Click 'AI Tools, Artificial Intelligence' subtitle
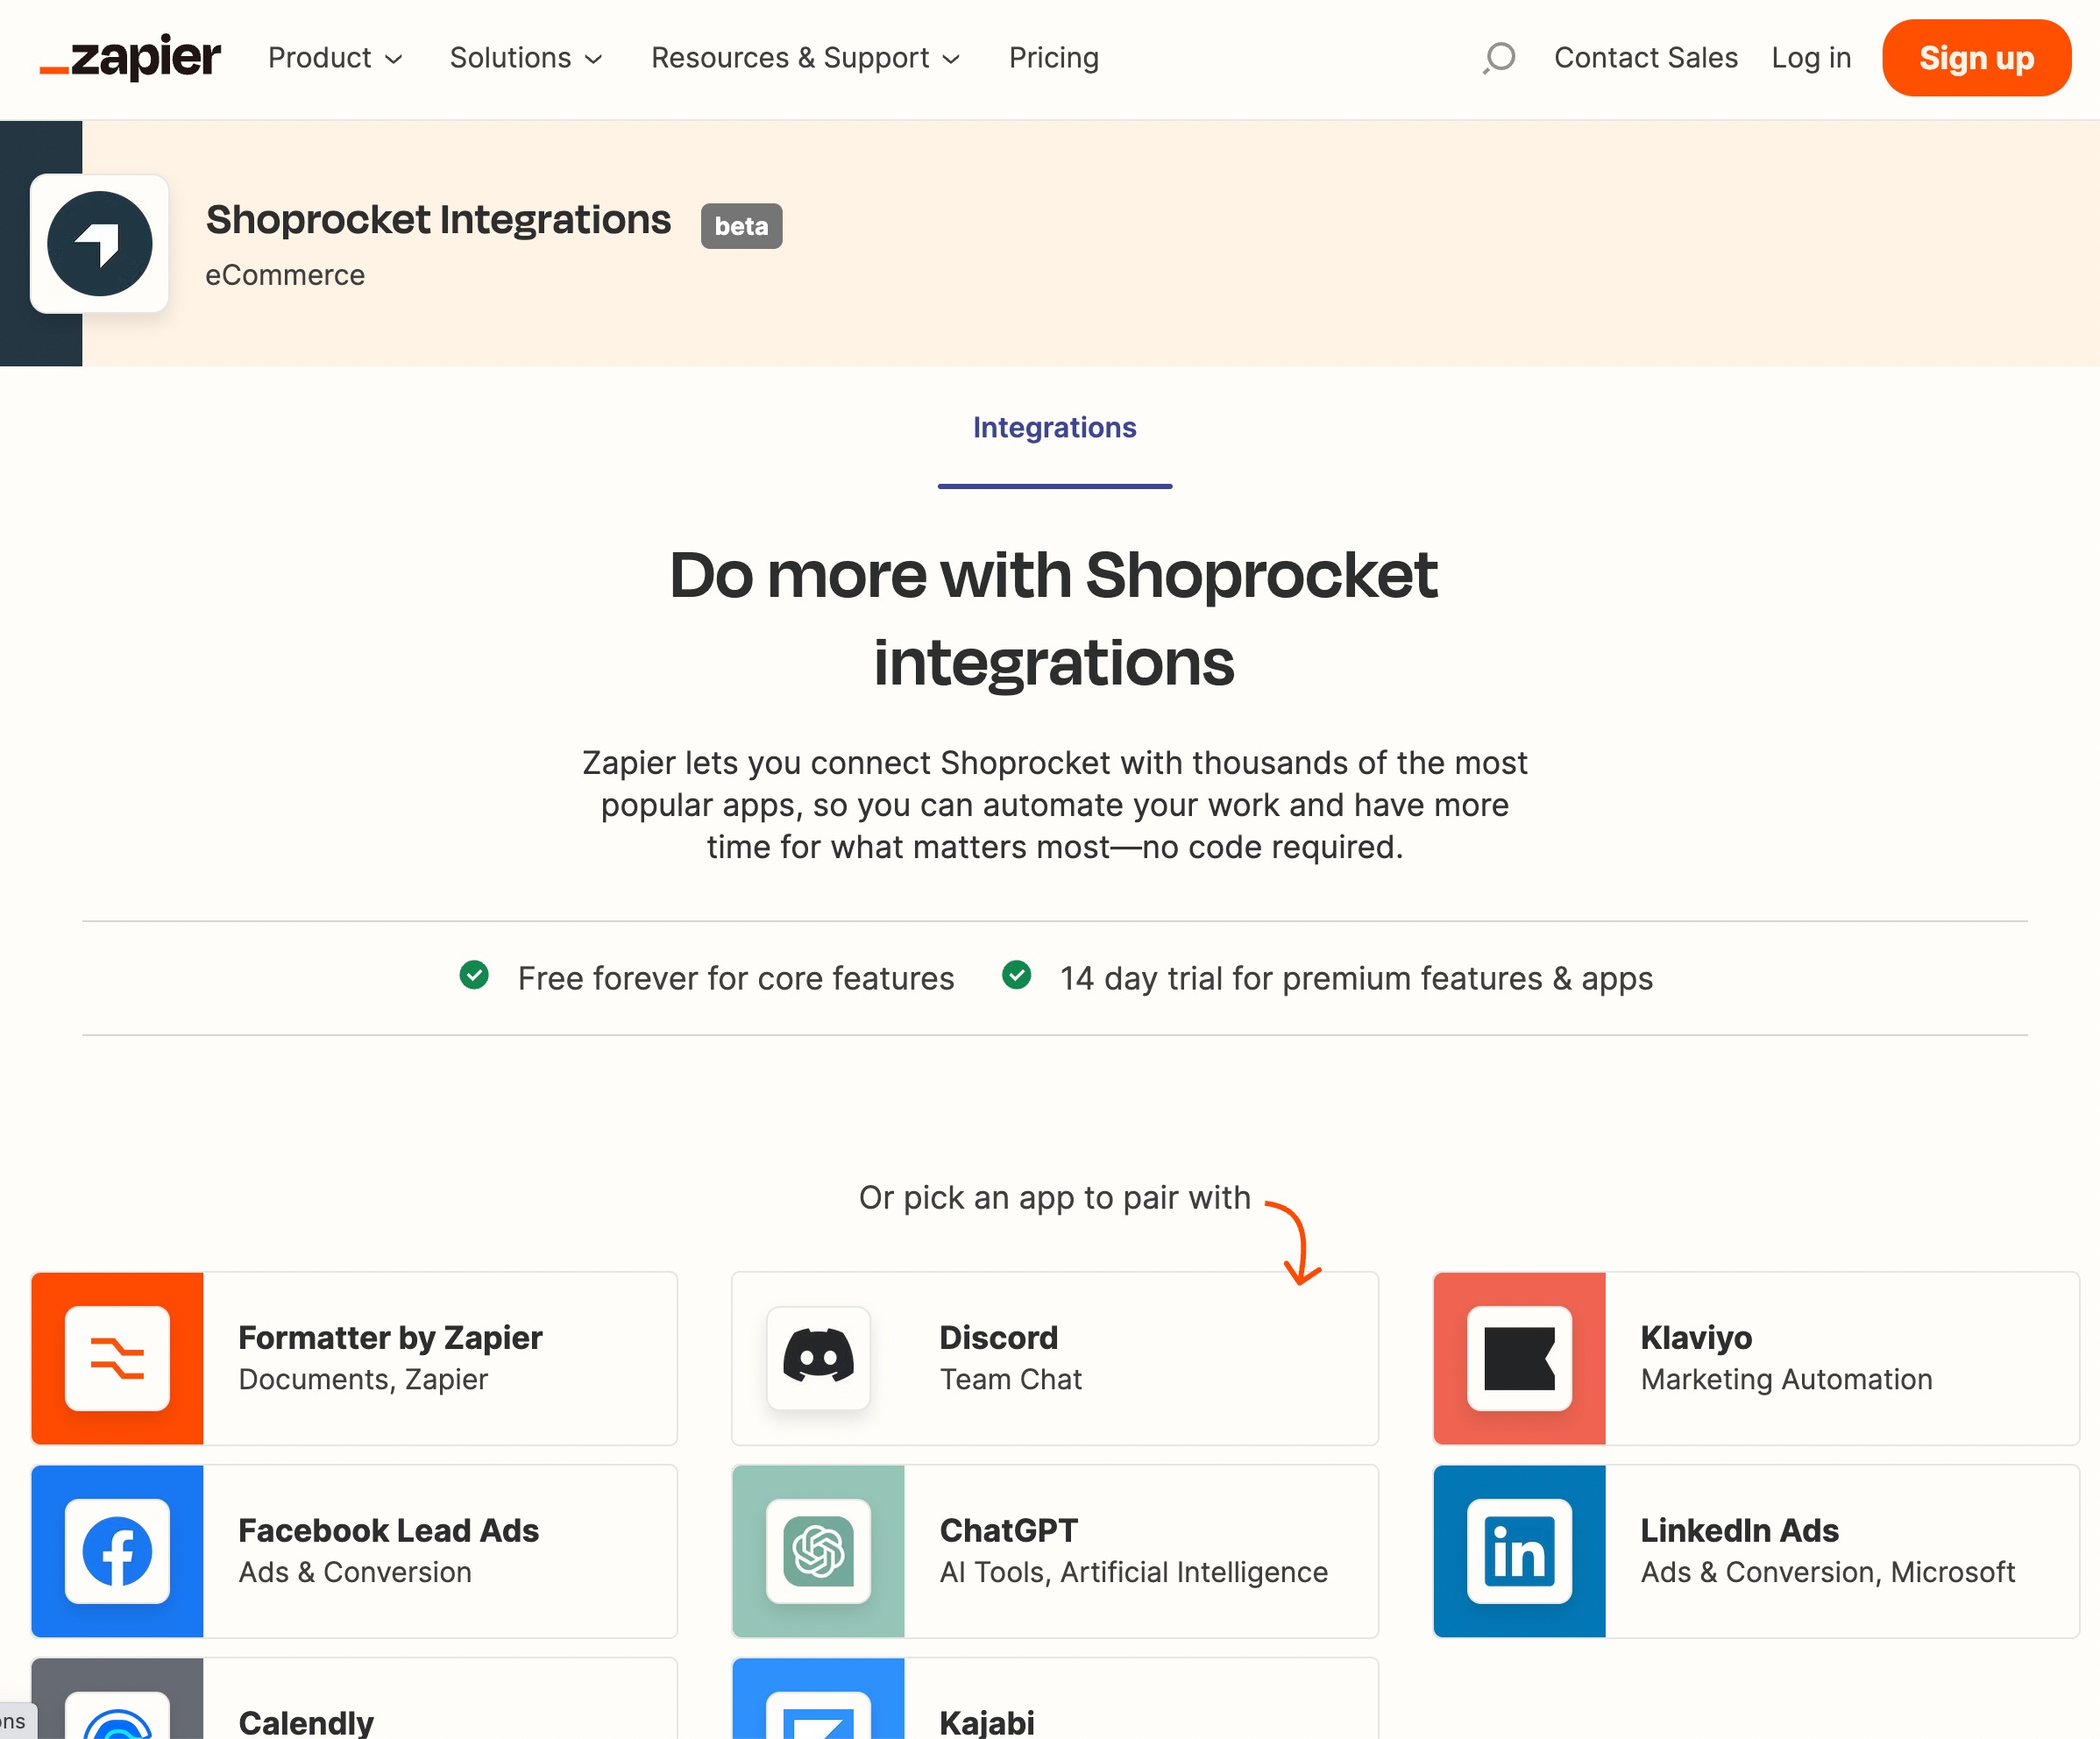The width and height of the screenshot is (2100, 1739). 1133,1572
